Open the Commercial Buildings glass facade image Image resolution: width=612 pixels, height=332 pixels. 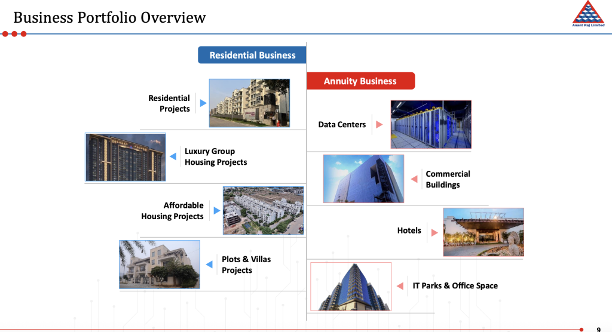[363, 179]
